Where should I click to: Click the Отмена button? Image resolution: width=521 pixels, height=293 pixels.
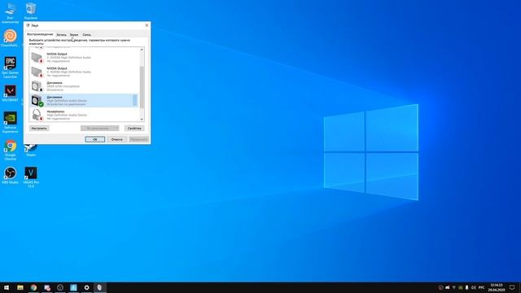(x=117, y=139)
